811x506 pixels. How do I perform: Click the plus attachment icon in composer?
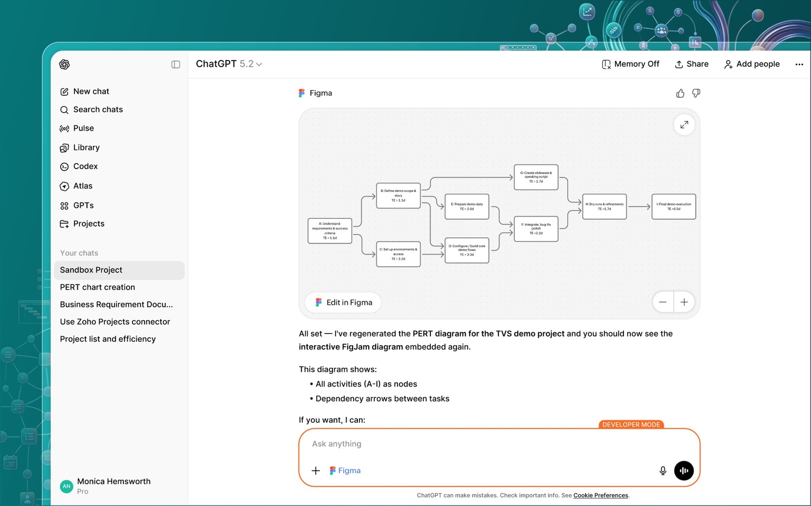[316, 471]
